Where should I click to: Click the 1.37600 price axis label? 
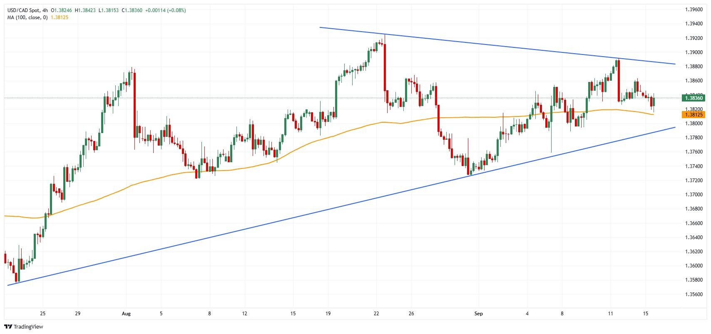pyautogui.click(x=693, y=151)
